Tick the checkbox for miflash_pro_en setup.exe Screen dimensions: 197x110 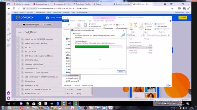18,39
